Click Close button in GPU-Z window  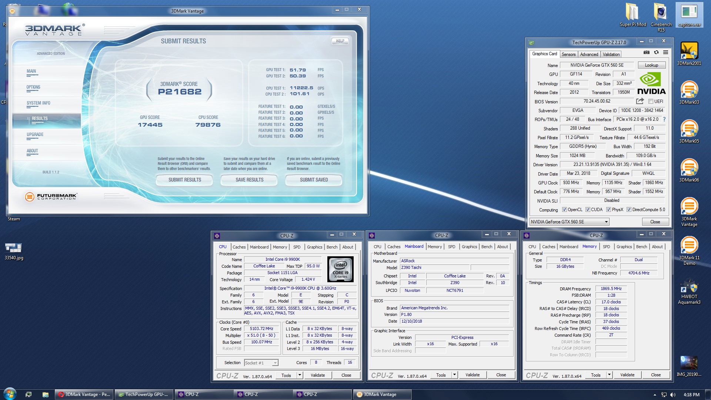tap(655, 222)
